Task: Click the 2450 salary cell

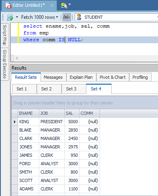Action: [x=72, y=138]
